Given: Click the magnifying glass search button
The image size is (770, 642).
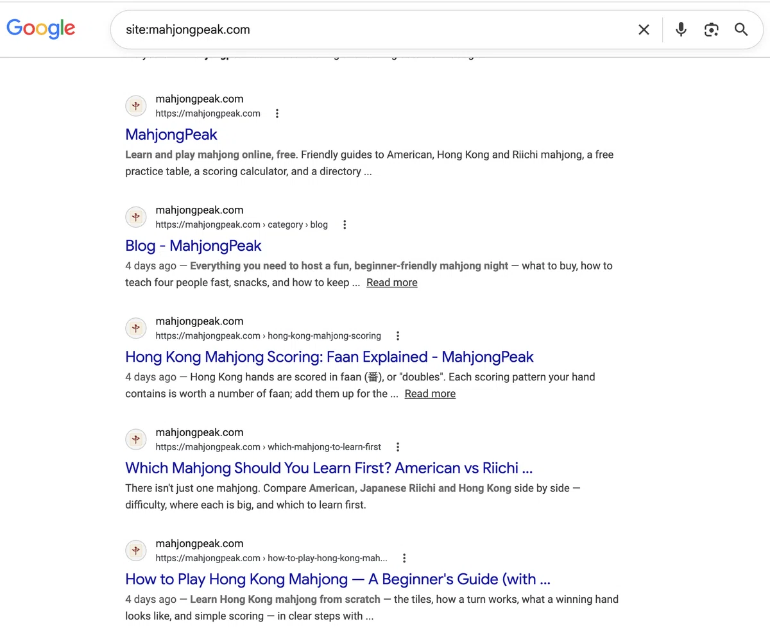Looking at the screenshot, I should [741, 30].
